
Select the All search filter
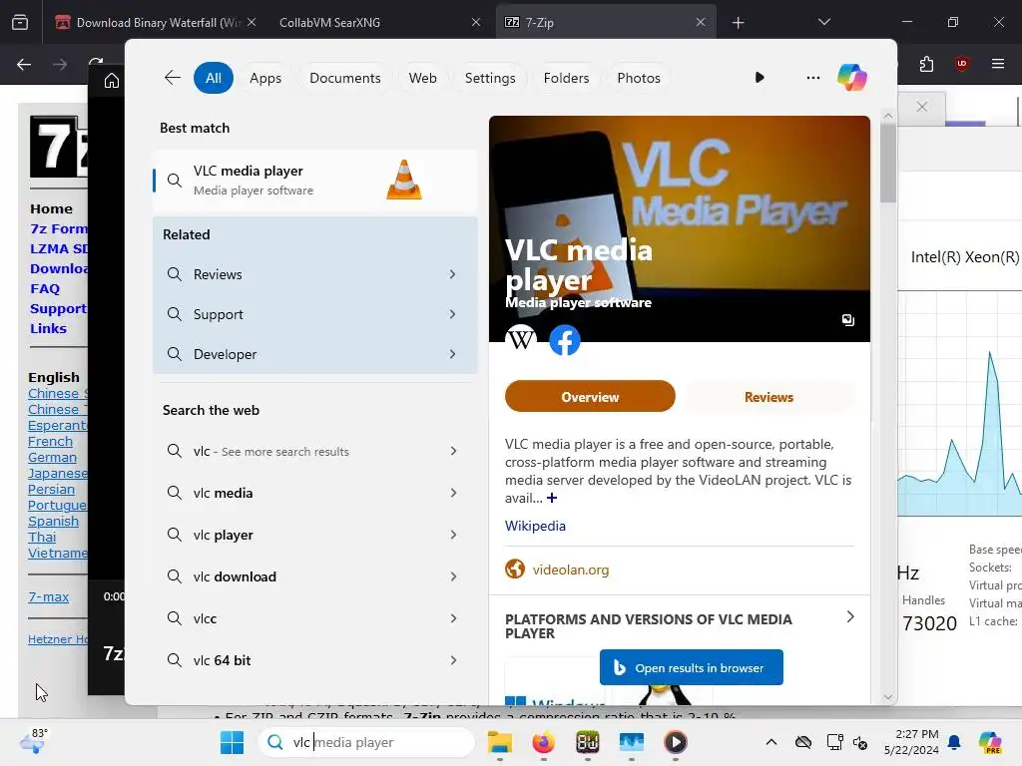click(214, 78)
